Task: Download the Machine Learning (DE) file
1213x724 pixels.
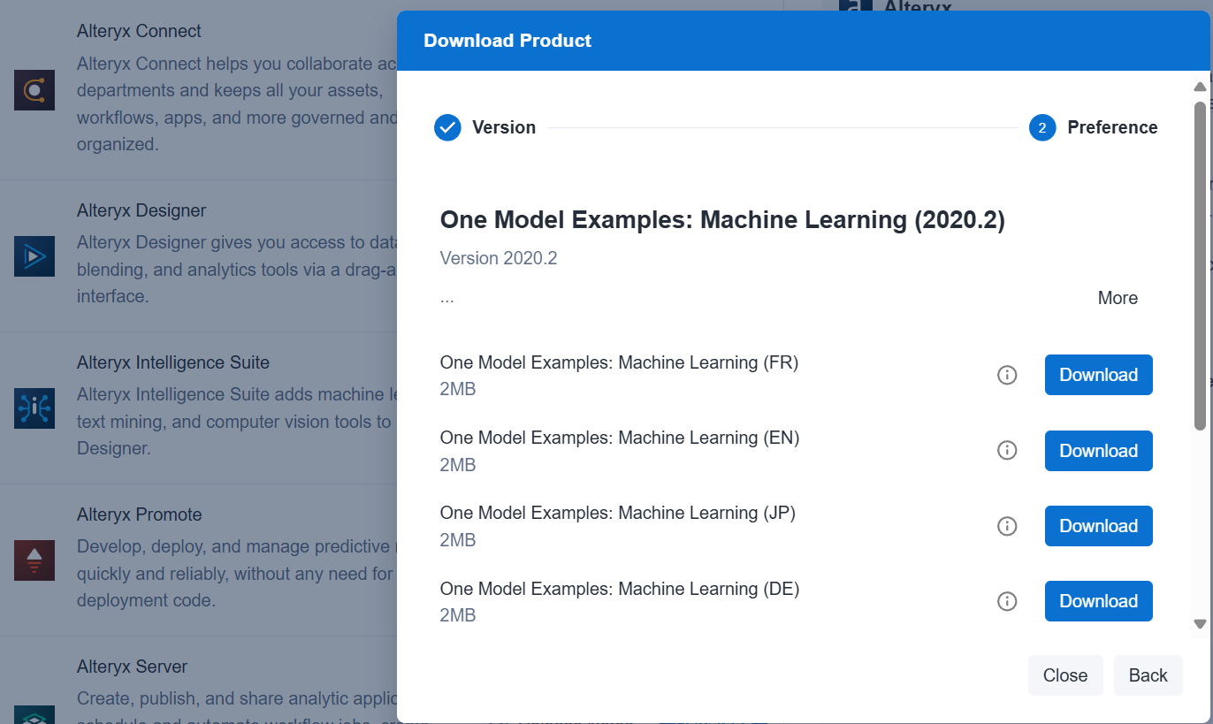Action: pos(1098,601)
